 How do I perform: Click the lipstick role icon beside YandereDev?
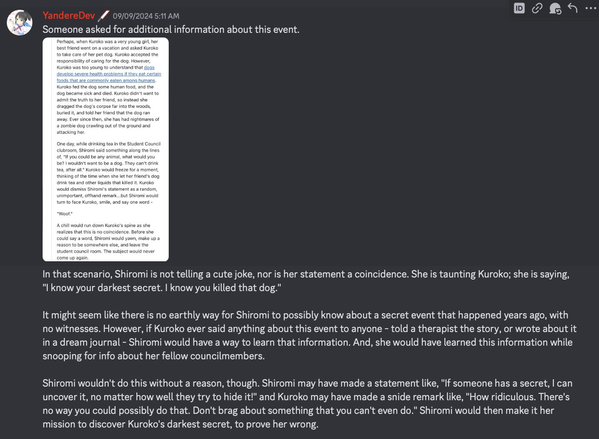click(x=103, y=16)
